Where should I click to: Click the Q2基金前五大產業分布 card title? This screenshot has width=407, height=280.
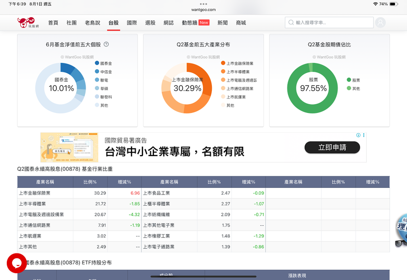pyautogui.click(x=203, y=45)
